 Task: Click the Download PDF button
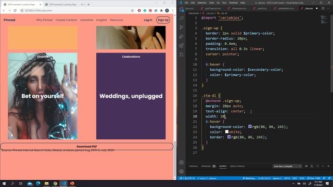click(x=87, y=146)
